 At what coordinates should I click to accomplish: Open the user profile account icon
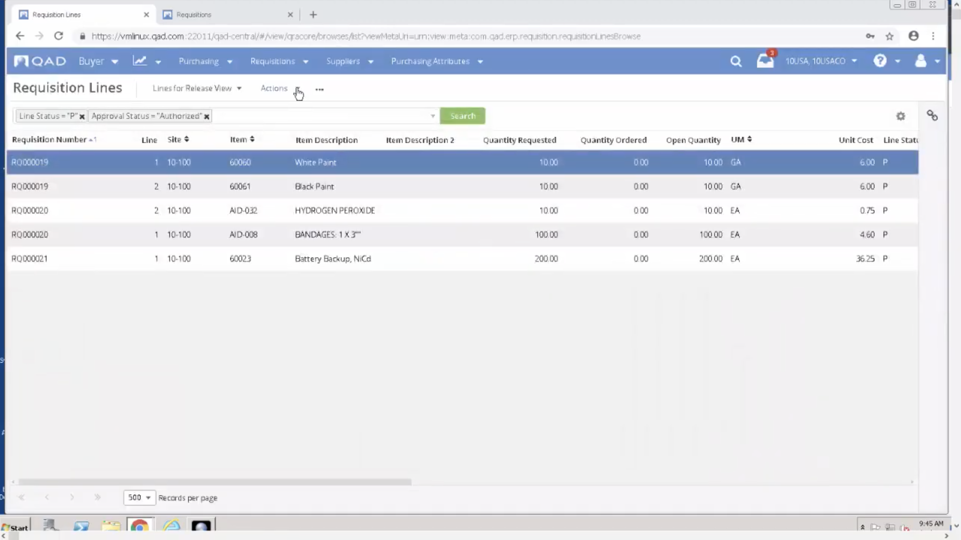pos(922,61)
